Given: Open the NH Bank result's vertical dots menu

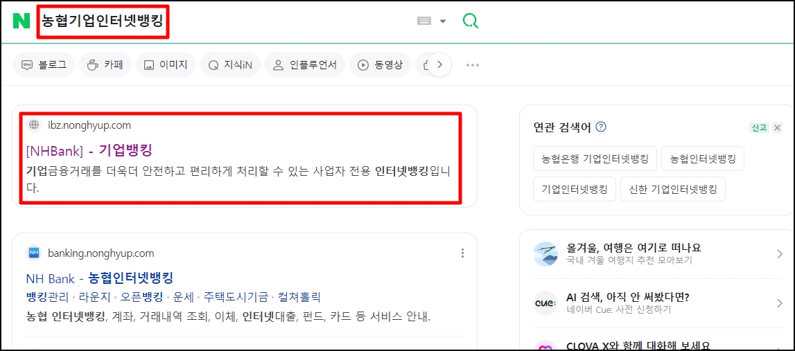Looking at the screenshot, I should [462, 253].
